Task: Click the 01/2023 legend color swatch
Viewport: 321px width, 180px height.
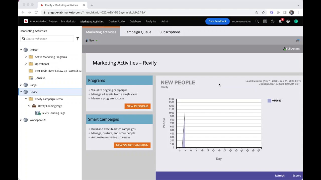Action: 269,100
